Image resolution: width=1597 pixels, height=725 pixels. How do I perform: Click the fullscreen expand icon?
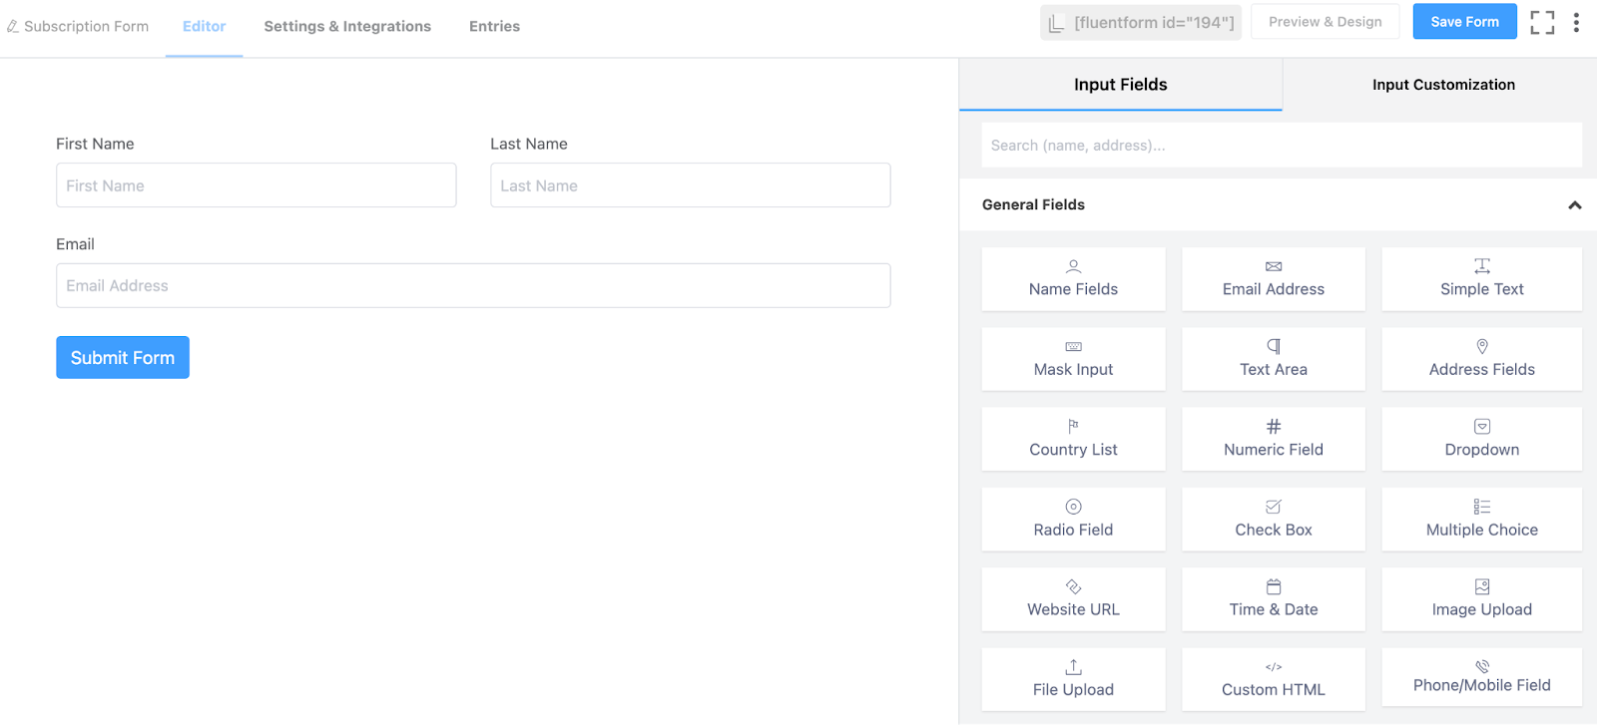click(1542, 22)
